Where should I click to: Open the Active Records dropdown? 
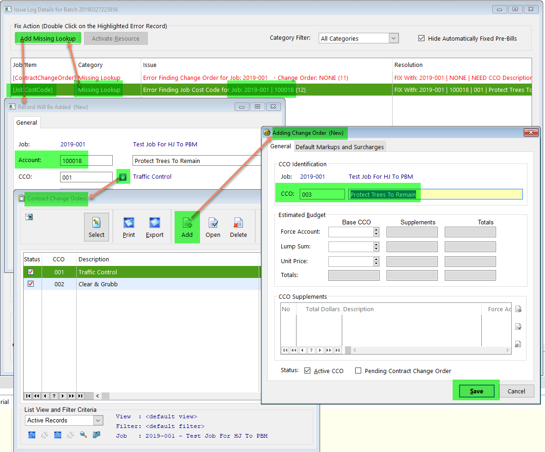coord(98,421)
